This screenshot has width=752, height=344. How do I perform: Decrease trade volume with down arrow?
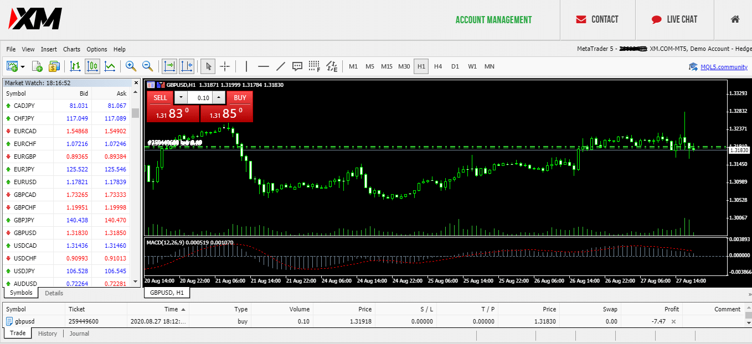(181, 98)
